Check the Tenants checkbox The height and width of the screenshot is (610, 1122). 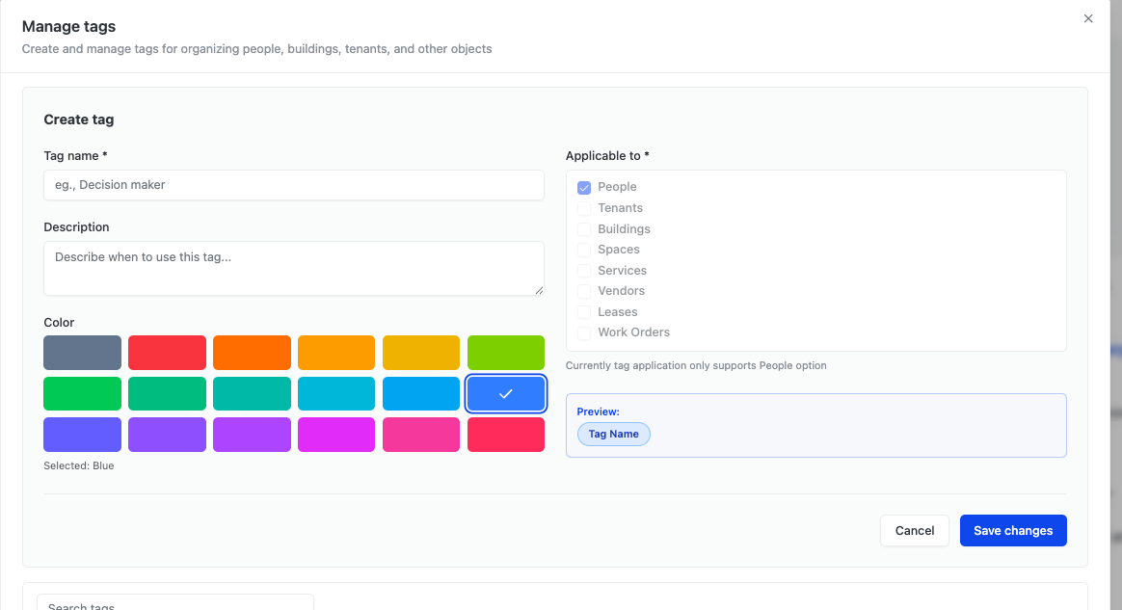pyautogui.click(x=584, y=208)
